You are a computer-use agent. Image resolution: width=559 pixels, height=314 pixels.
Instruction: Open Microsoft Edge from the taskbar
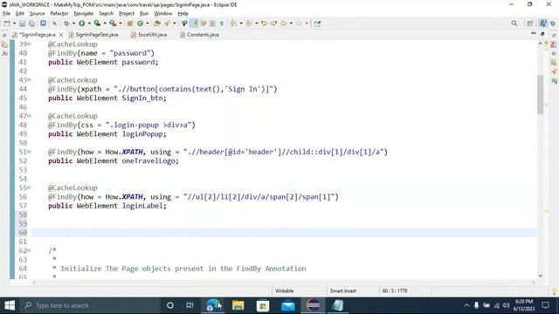click(213, 305)
